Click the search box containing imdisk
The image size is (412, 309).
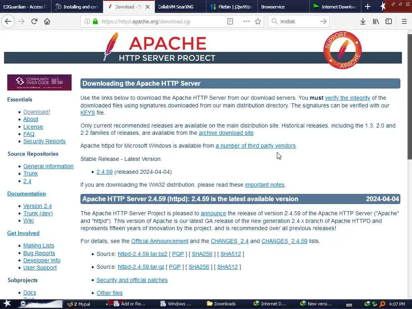click(x=298, y=22)
